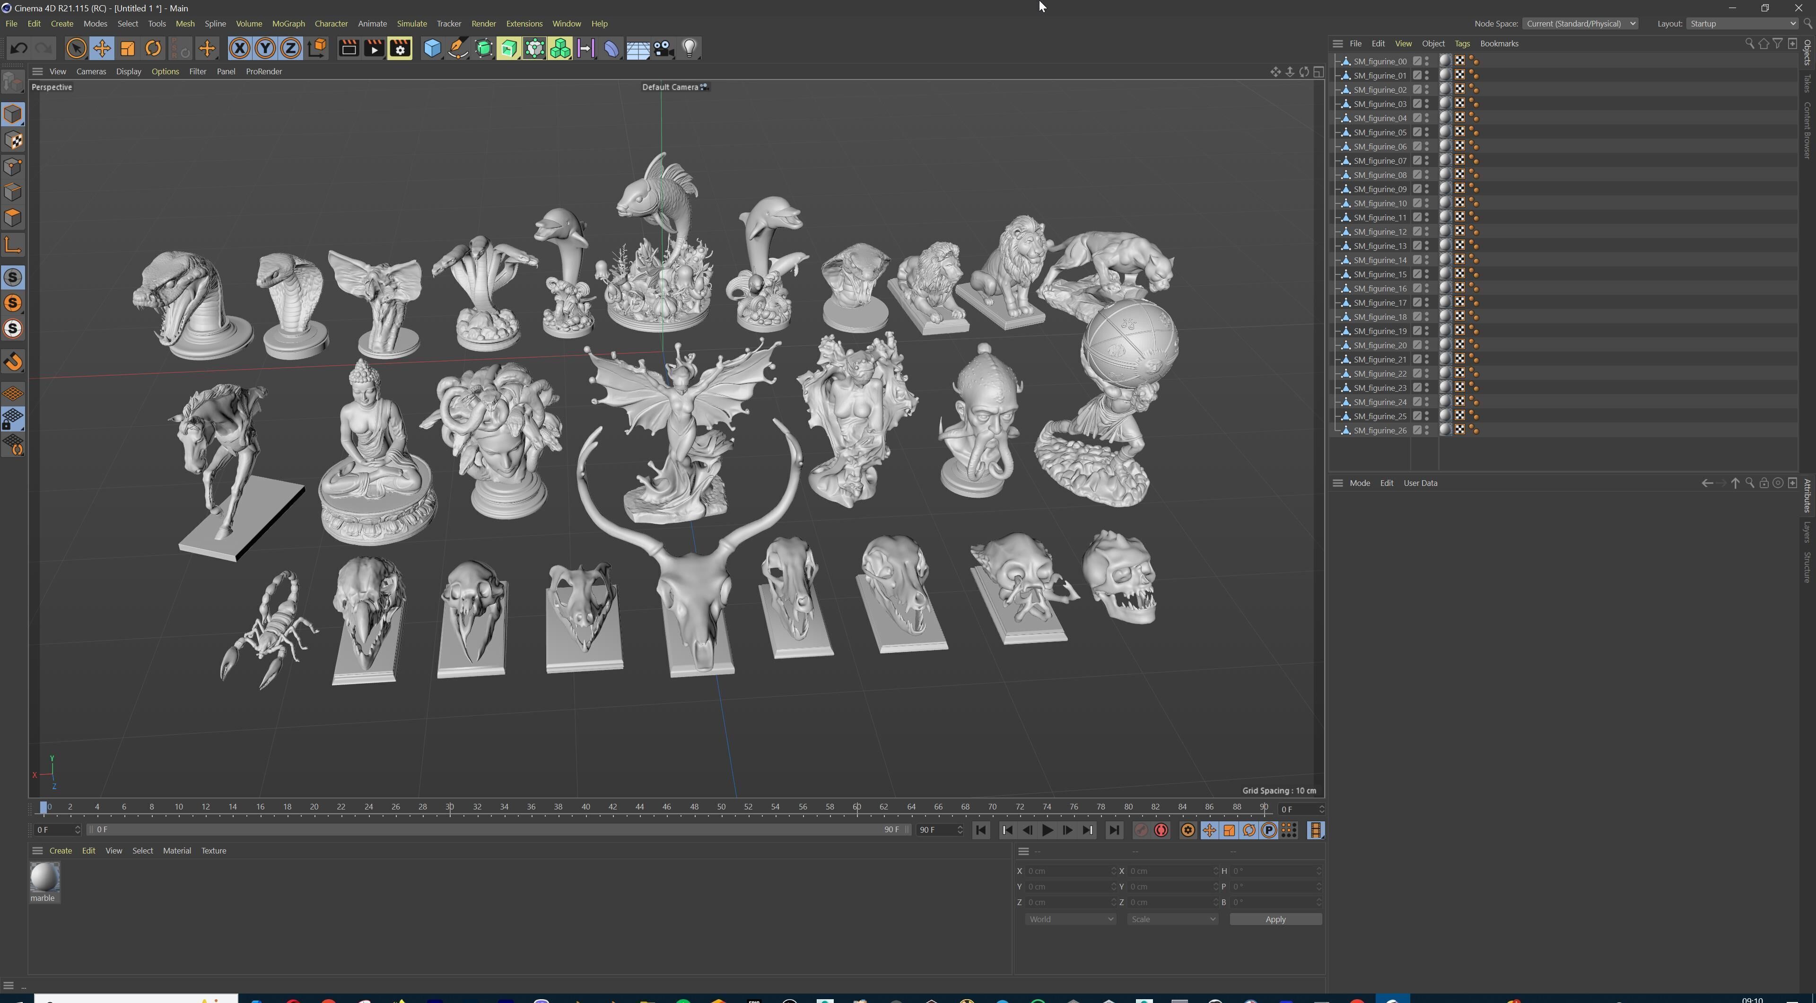Open the World coordinate system dropdown
This screenshot has width=1816, height=1003.
1070,919
